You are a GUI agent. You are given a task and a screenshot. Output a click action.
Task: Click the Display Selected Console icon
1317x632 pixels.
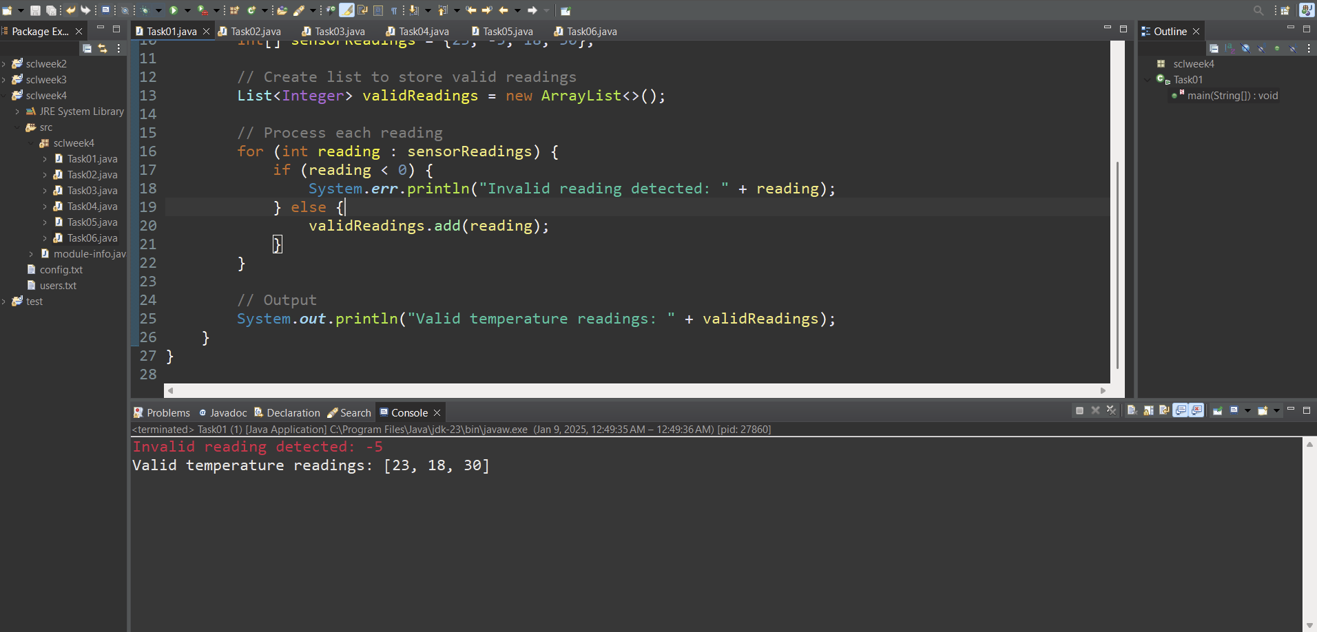[1234, 410]
